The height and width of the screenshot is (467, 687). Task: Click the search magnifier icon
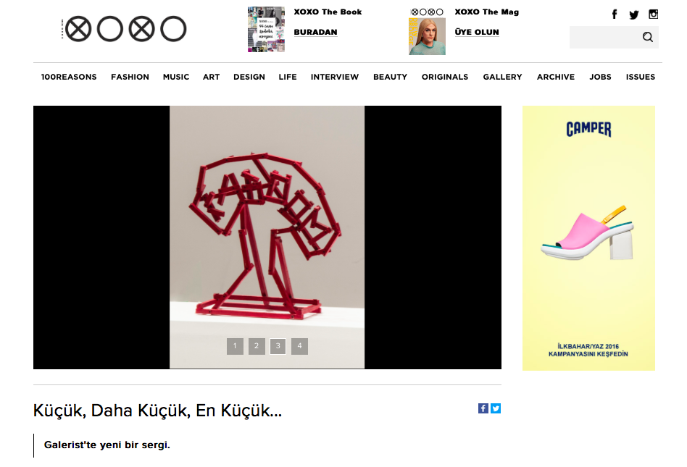tap(648, 37)
